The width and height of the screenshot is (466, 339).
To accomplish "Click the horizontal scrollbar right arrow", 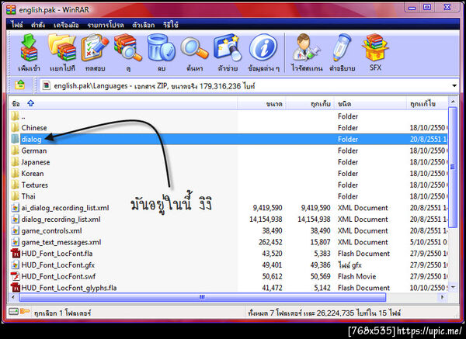I will 442,297.
